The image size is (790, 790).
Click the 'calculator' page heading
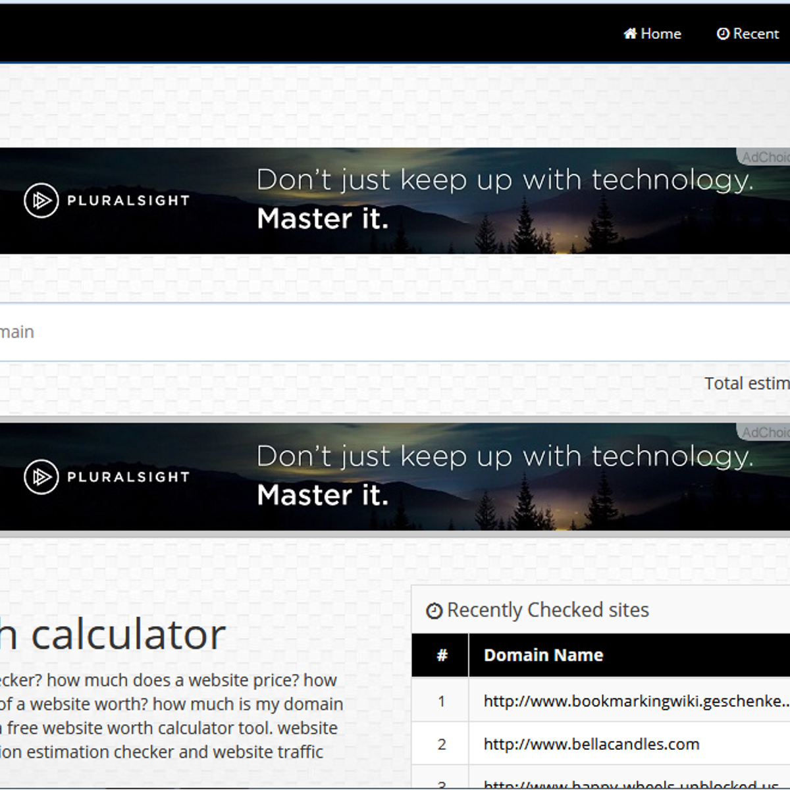[128, 634]
